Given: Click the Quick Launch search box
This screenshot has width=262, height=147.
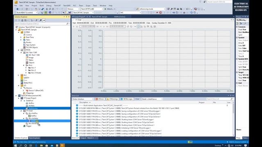Looking at the screenshot, I should click(x=219, y=2).
